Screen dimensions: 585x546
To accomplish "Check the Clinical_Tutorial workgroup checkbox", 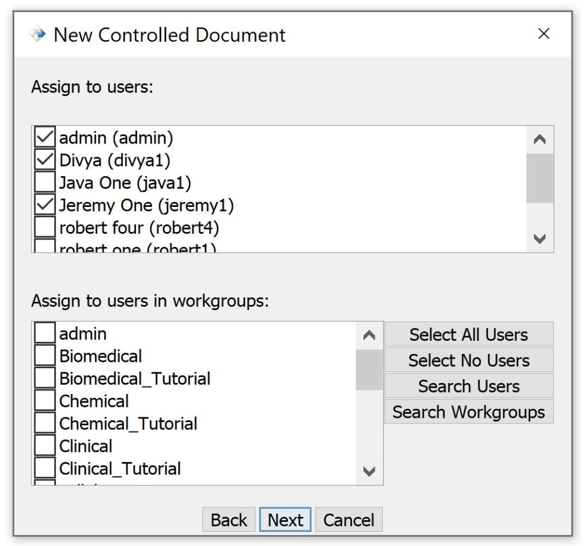I will pos(45,468).
